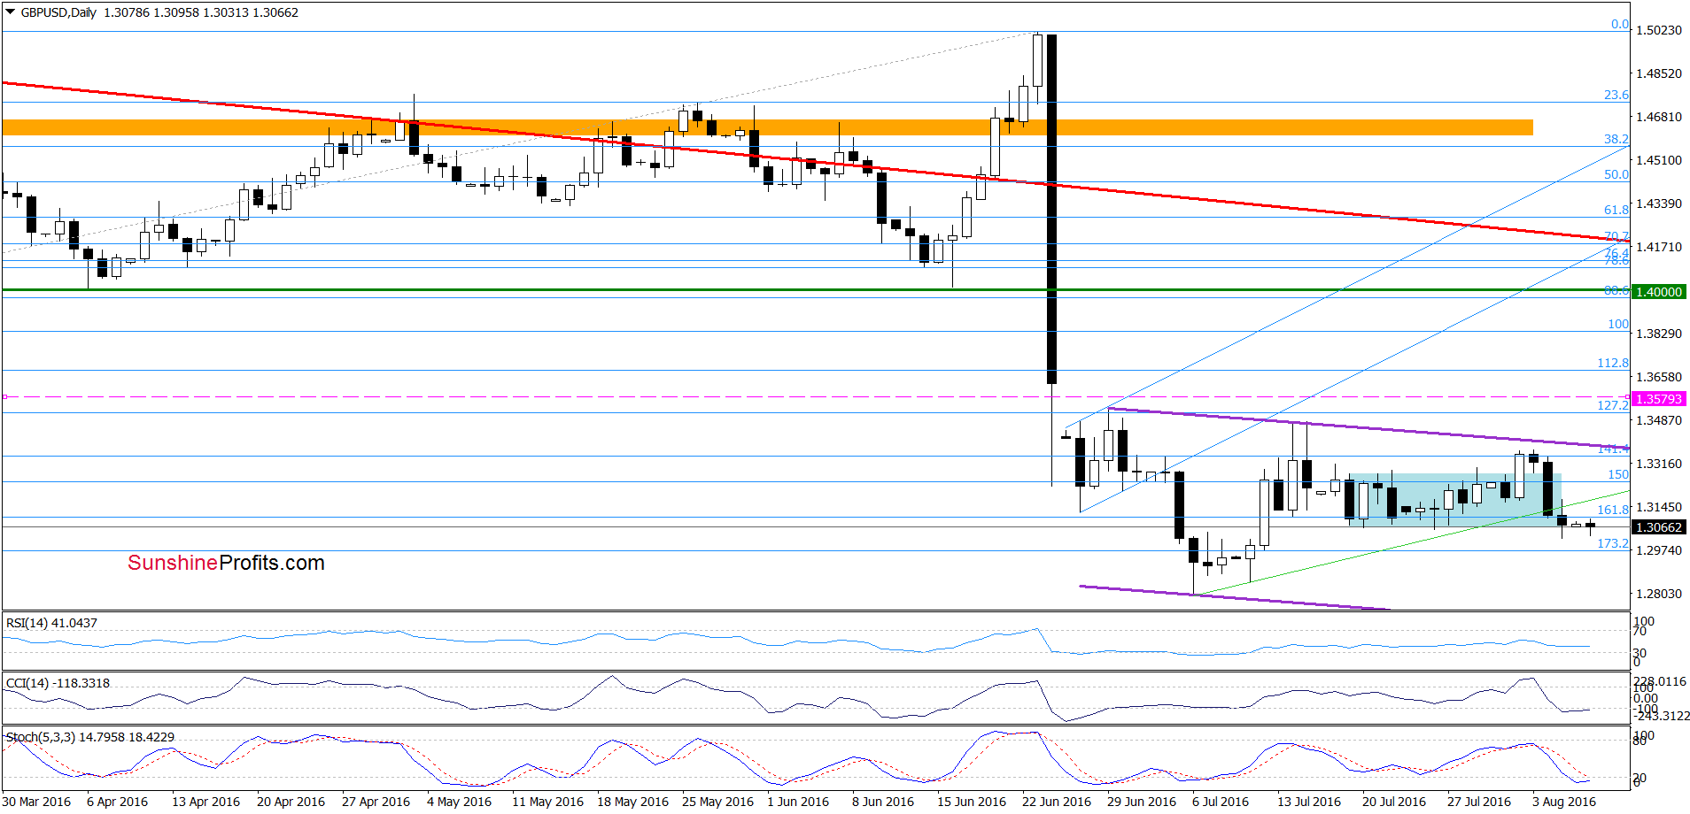Image resolution: width=1690 pixels, height=814 pixels.
Task: Click the 228.0116 CCI scale value
Action: coord(1660,681)
